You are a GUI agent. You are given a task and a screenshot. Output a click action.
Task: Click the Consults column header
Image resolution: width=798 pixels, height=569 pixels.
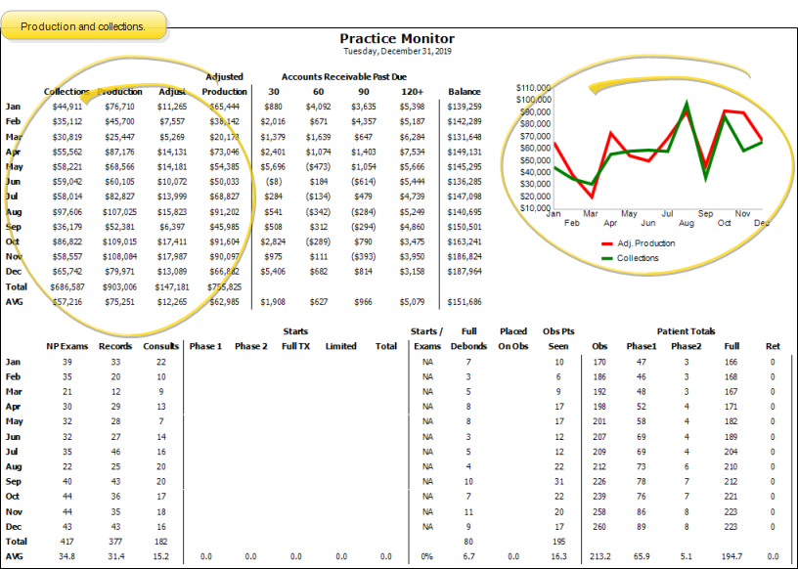click(x=160, y=346)
